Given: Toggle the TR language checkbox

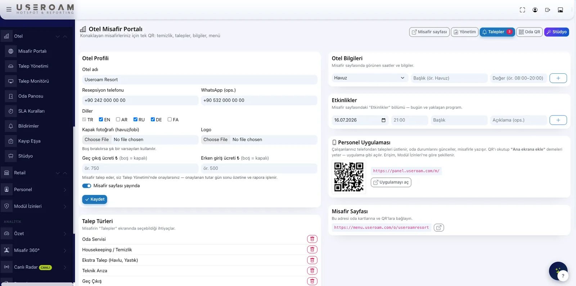Looking at the screenshot, I should click(84, 119).
